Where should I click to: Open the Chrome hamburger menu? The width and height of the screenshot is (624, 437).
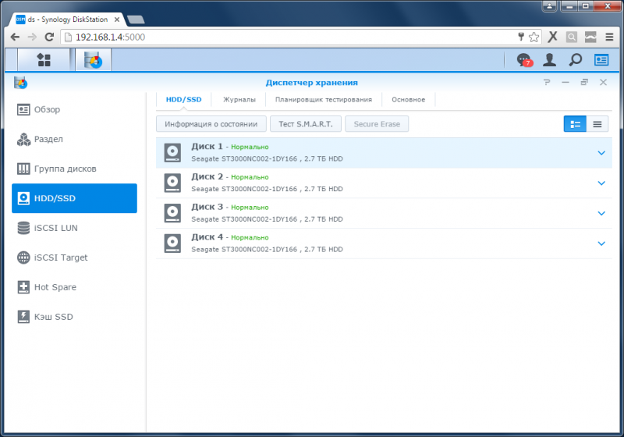(x=609, y=37)
